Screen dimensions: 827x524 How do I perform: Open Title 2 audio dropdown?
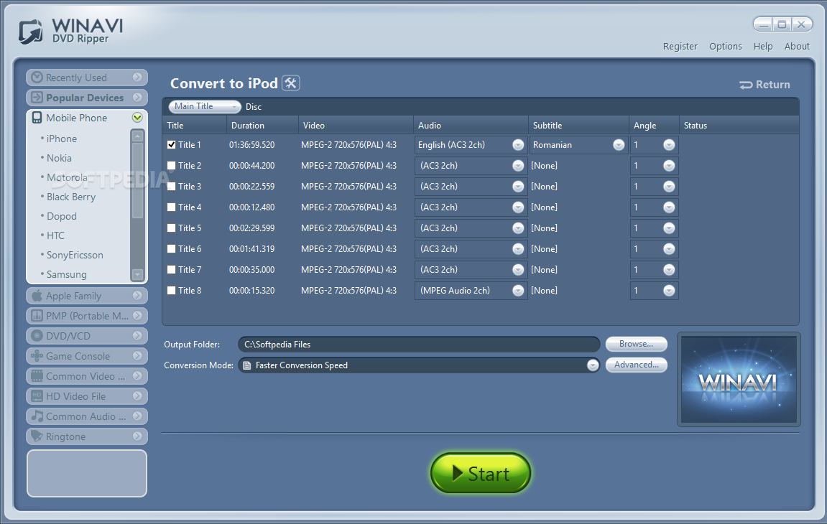point(518,166)
